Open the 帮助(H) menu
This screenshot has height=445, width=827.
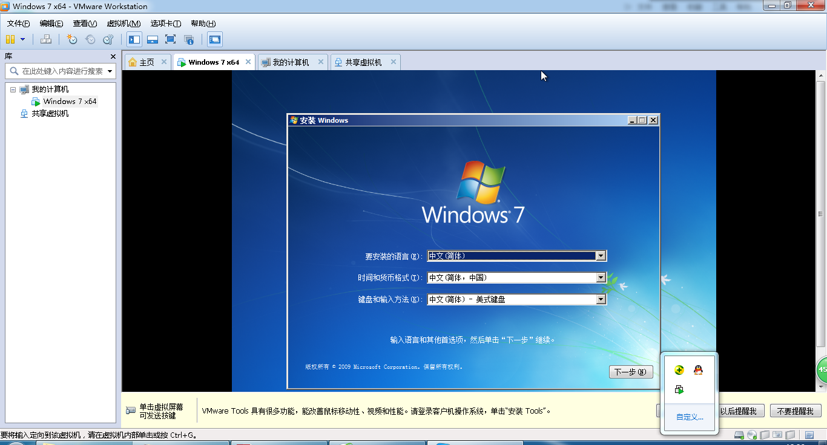click(x=203, y=24)
